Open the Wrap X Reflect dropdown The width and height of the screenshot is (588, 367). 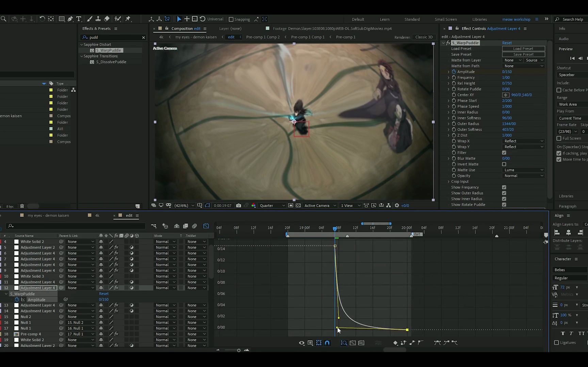click(x=523, y=141)
